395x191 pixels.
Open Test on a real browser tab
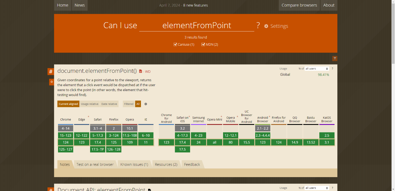click(95, 164)
